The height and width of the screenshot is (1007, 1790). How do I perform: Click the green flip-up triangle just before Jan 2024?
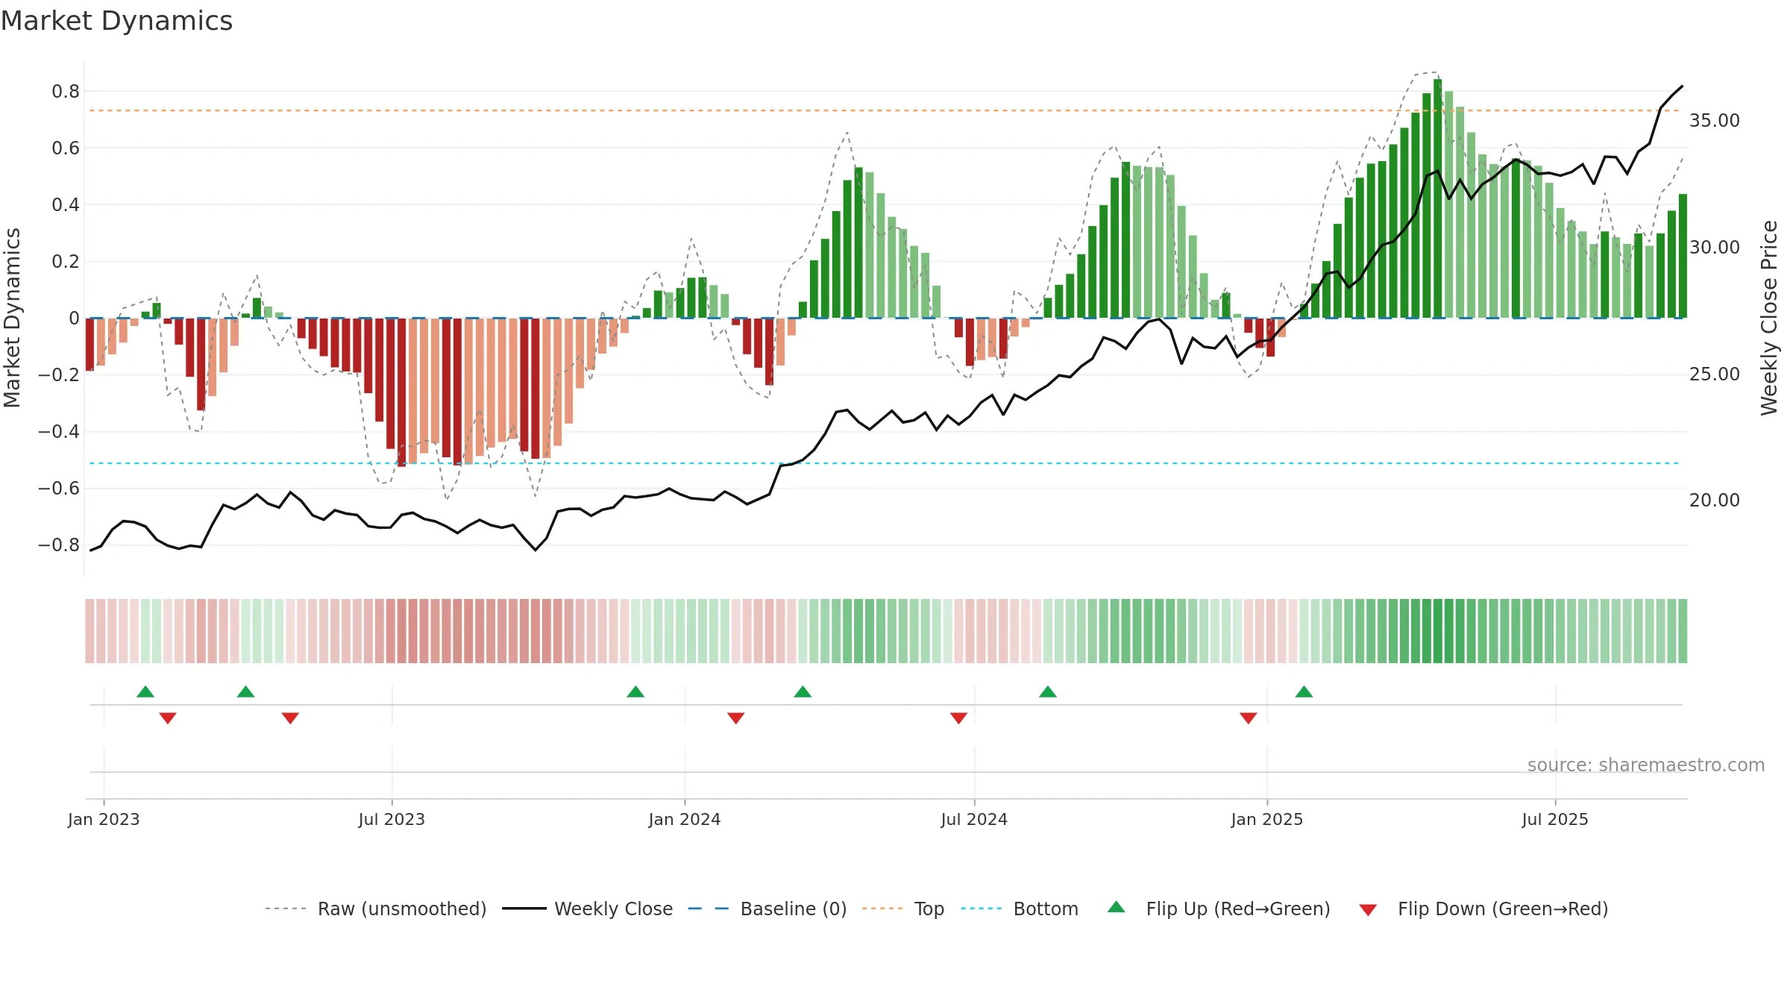pos(635,691)
